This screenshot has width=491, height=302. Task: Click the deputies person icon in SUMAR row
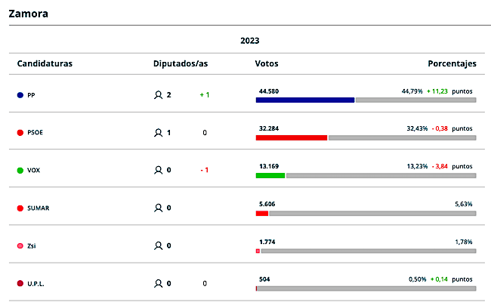point(158,208)
